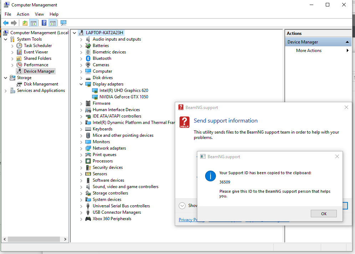Open the Privacy Policy link
The image size is (355, 254).
tap(188, 220)
